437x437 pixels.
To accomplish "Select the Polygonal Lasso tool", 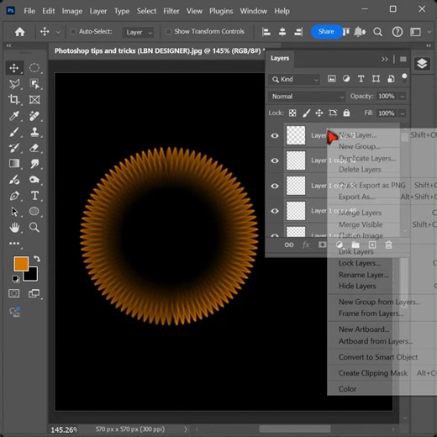I will click(x=14, y=84).
